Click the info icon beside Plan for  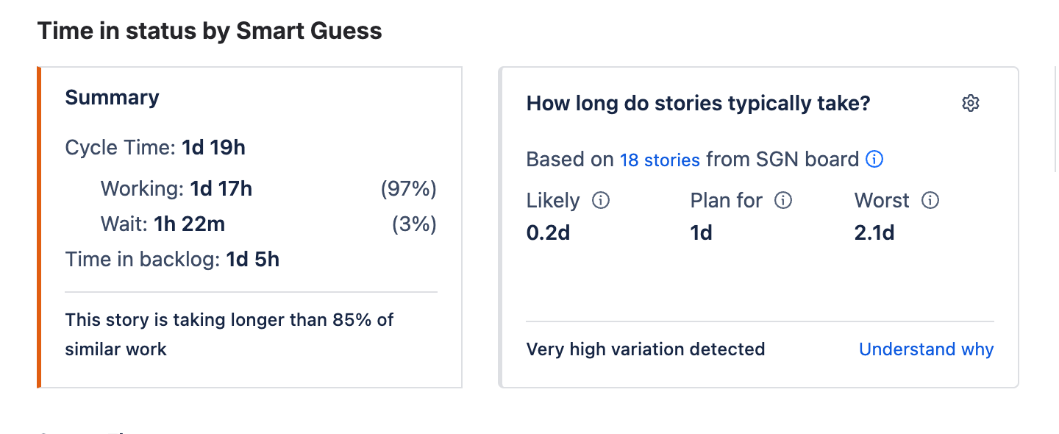point(783,200)
